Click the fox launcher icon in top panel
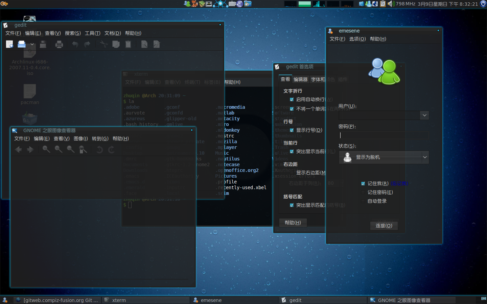The height and width of the screenshot is (304, 487). click(194, 4)
